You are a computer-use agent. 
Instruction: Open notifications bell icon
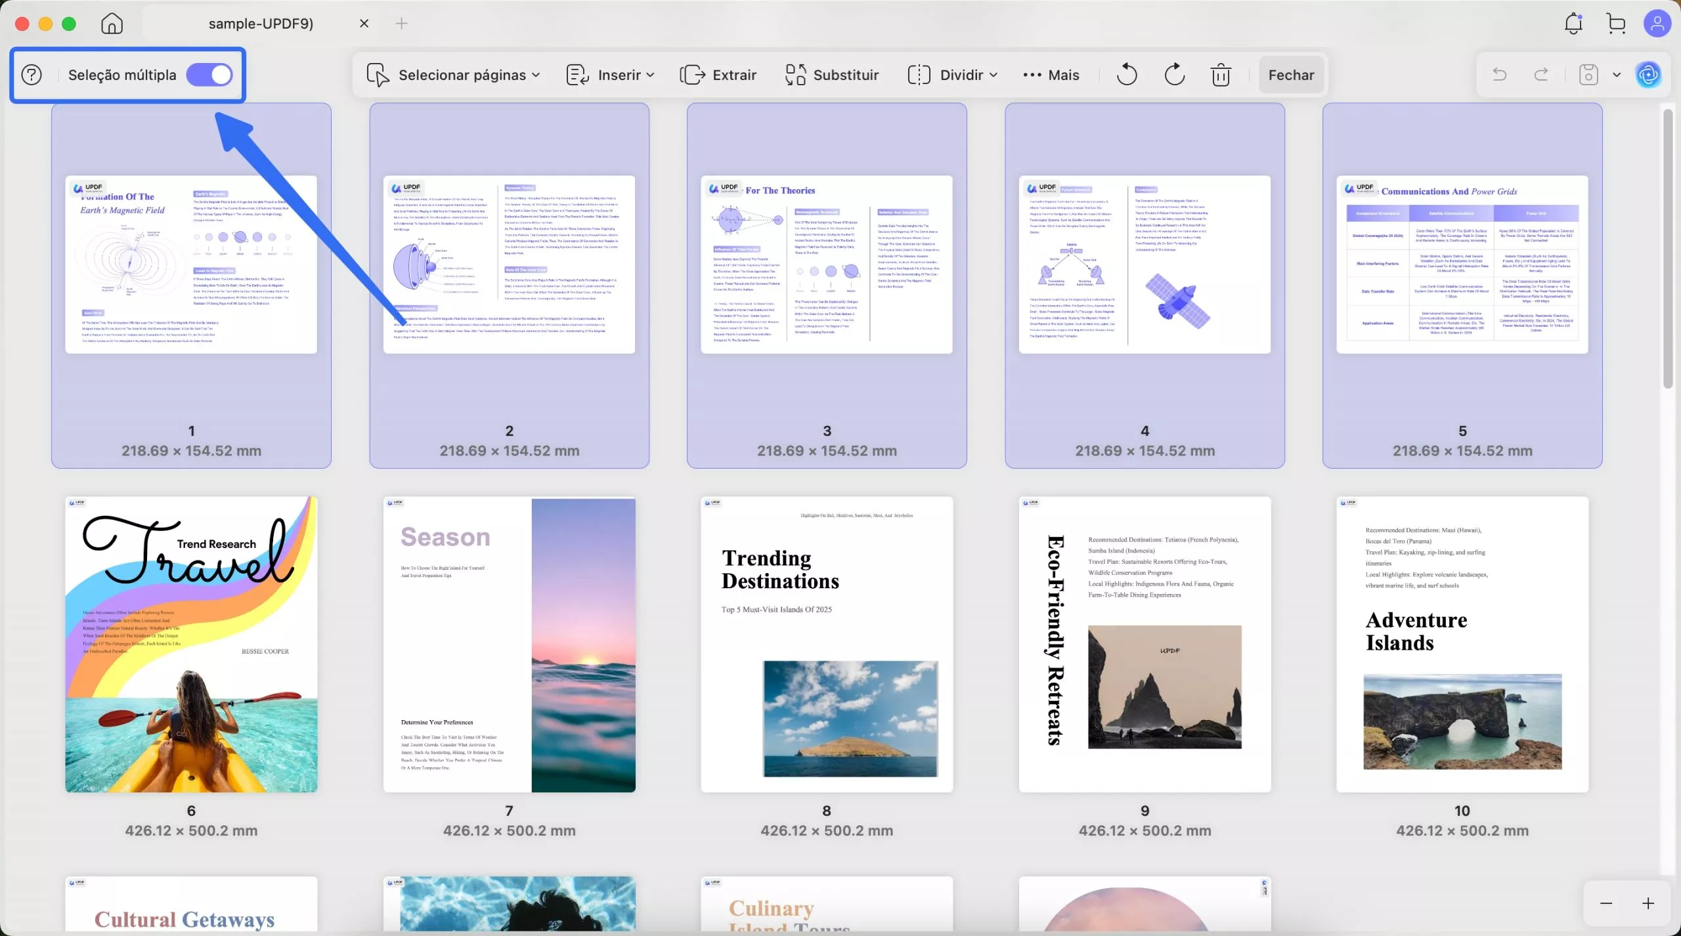[1573, 24]
